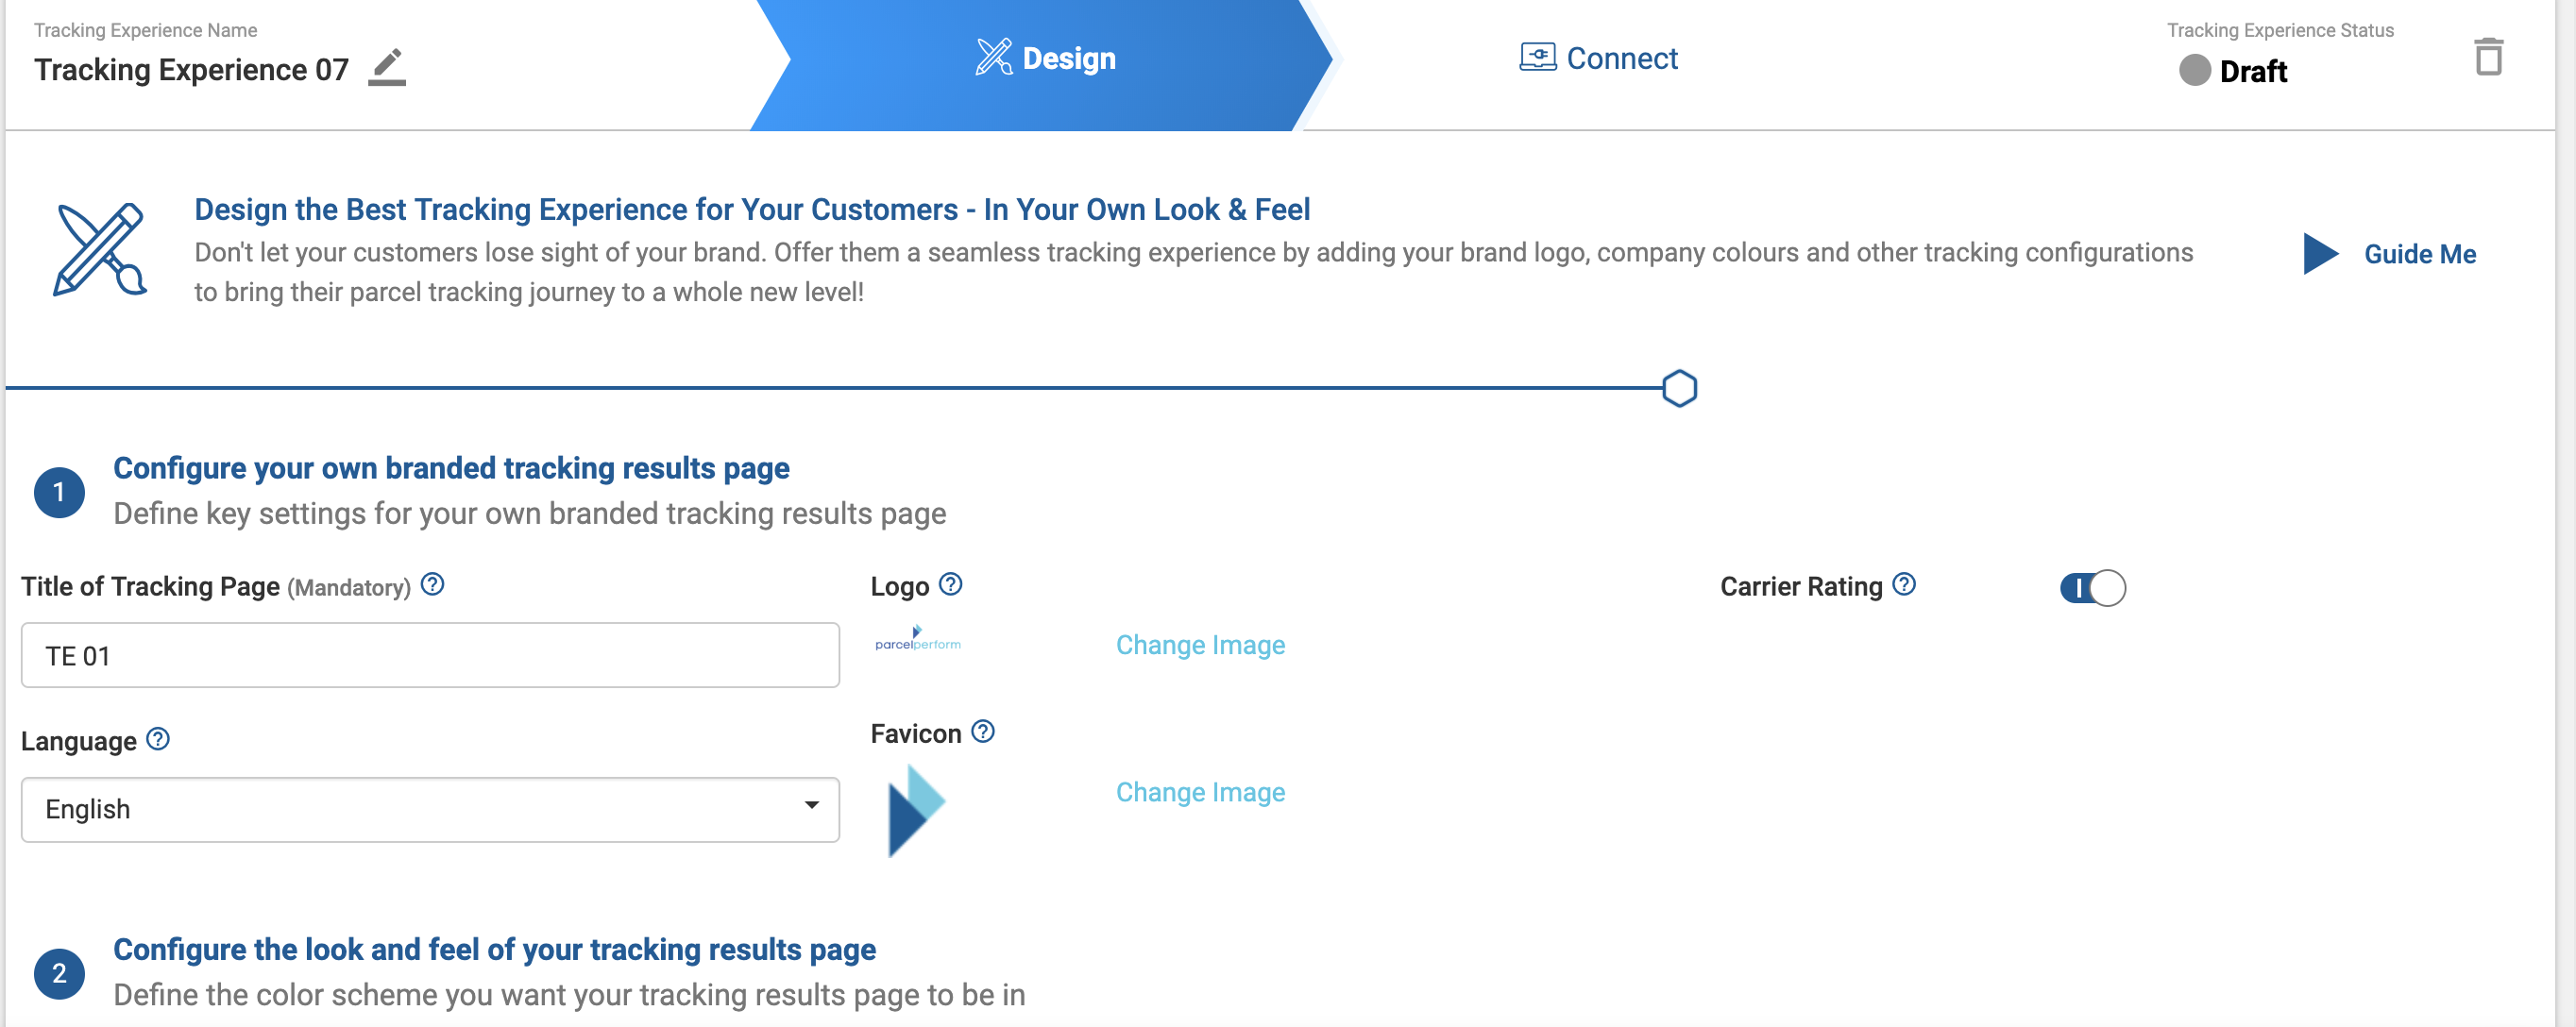
Task: Click the crossed pencil and brush design icon
Action: 100,250
